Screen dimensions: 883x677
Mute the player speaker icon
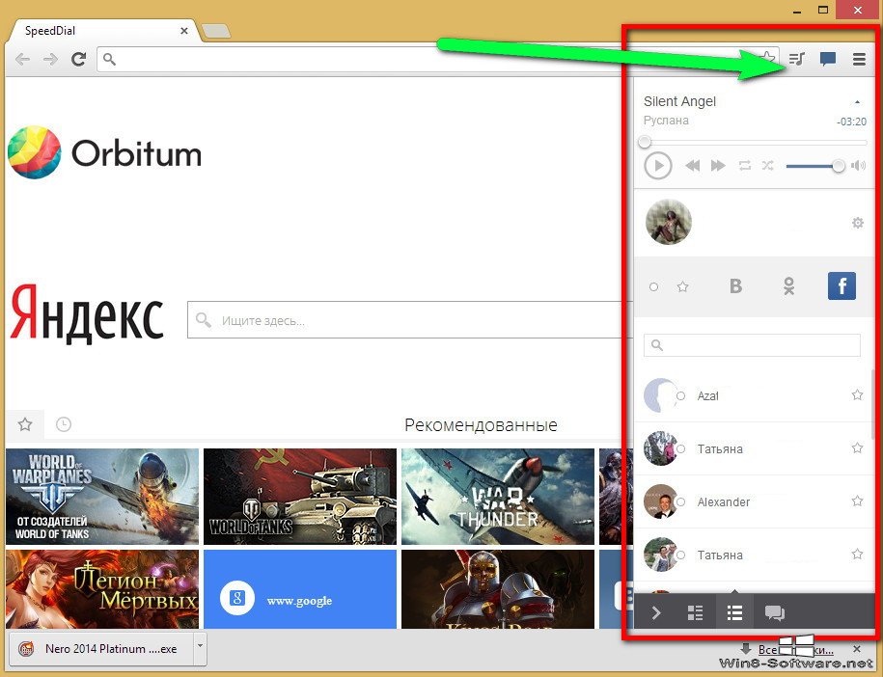pyautogui.click(x=858, y=166)
